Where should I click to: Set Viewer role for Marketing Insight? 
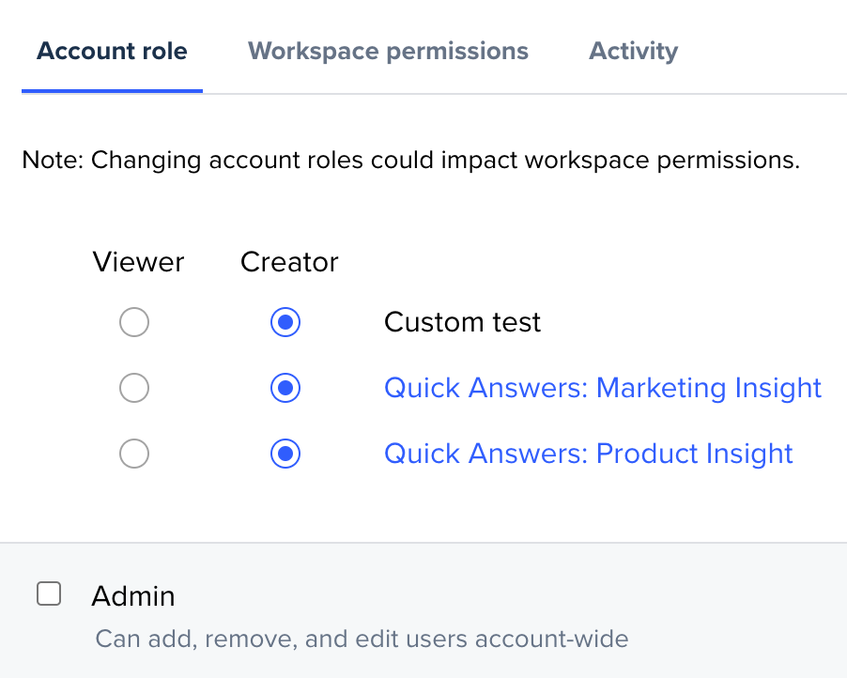134,388
